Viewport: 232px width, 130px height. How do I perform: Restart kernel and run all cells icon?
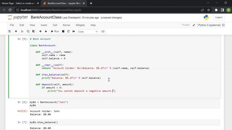74,31
